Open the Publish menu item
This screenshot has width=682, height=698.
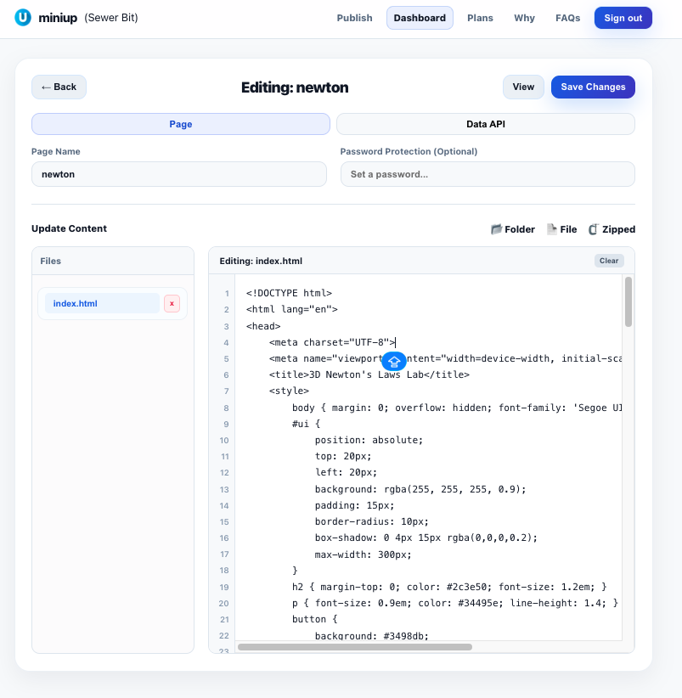point(354,17)
